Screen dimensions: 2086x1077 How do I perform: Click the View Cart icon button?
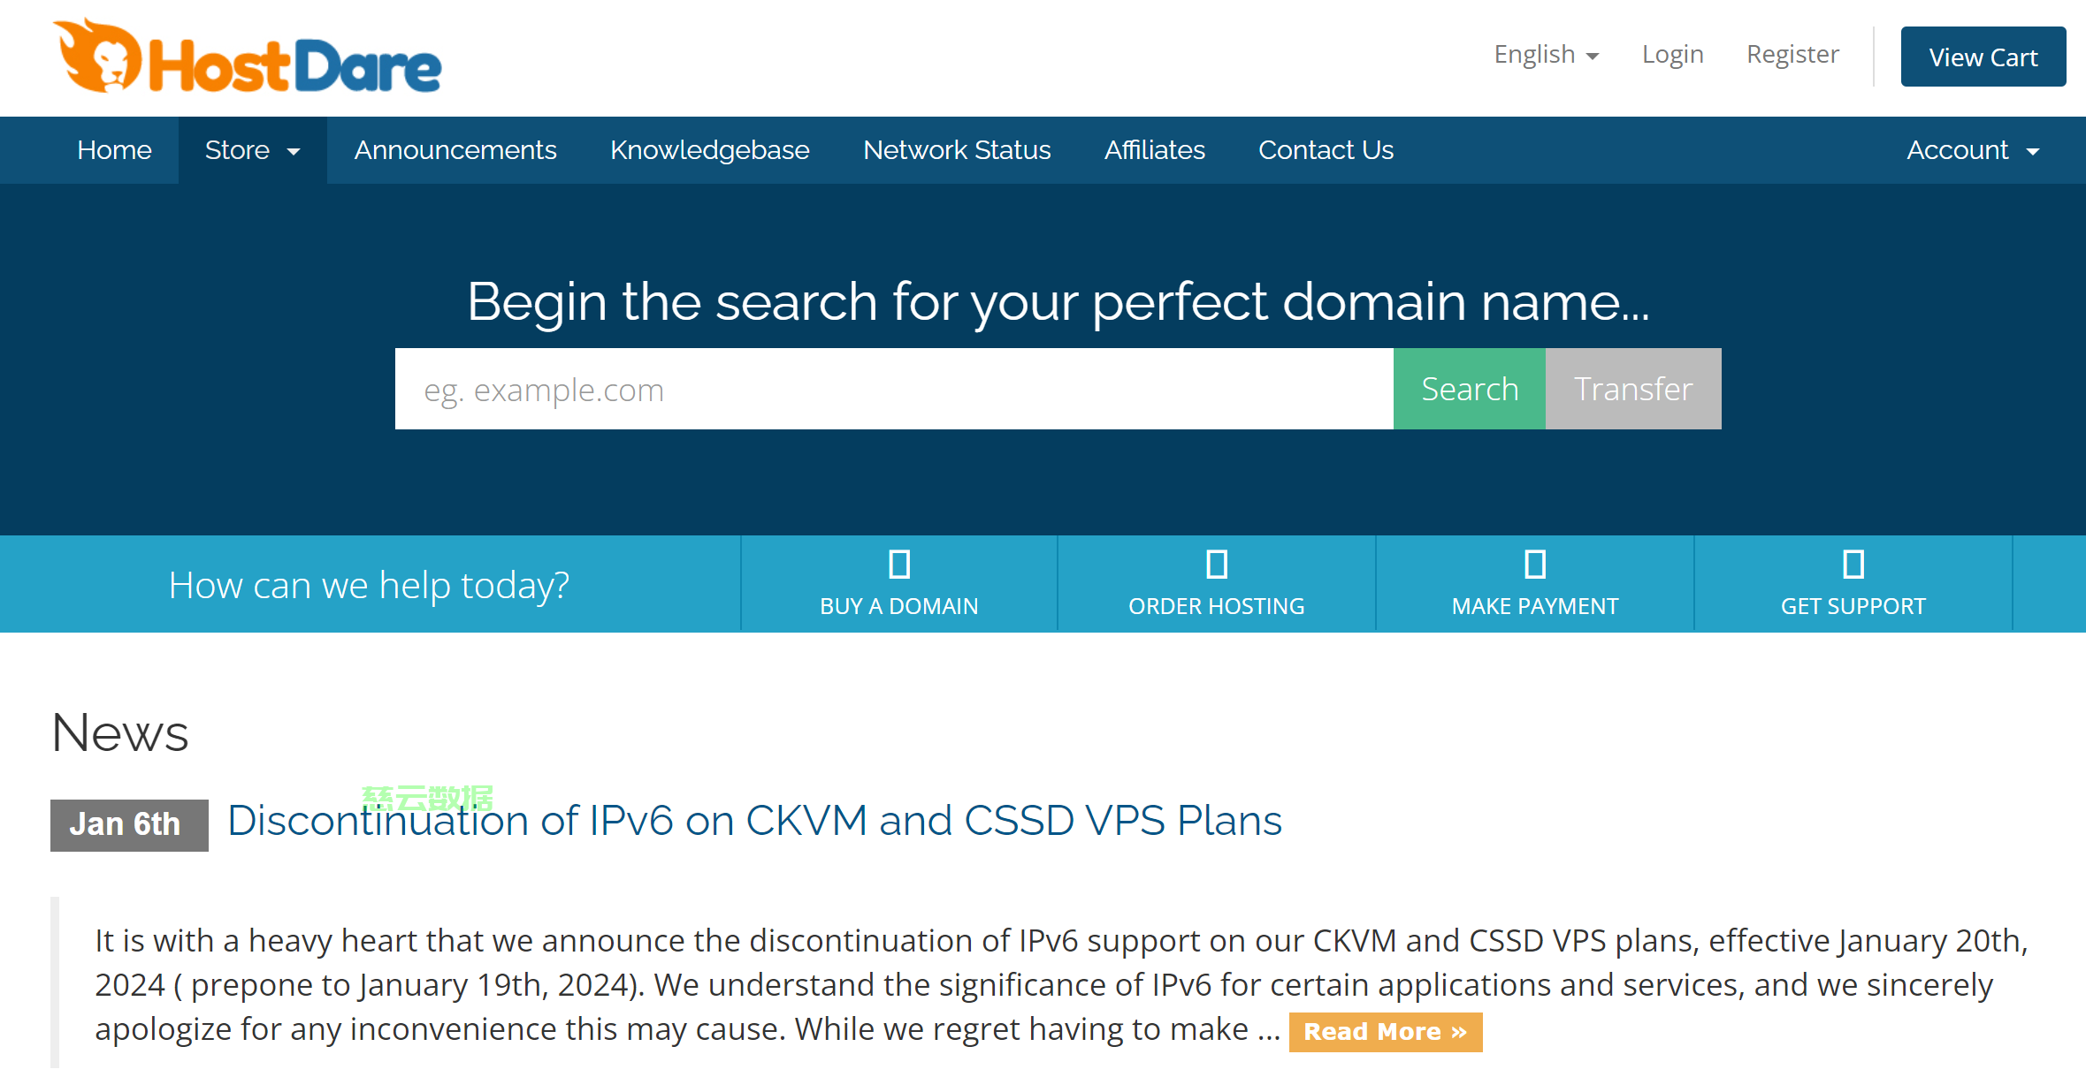point(1982,57)
